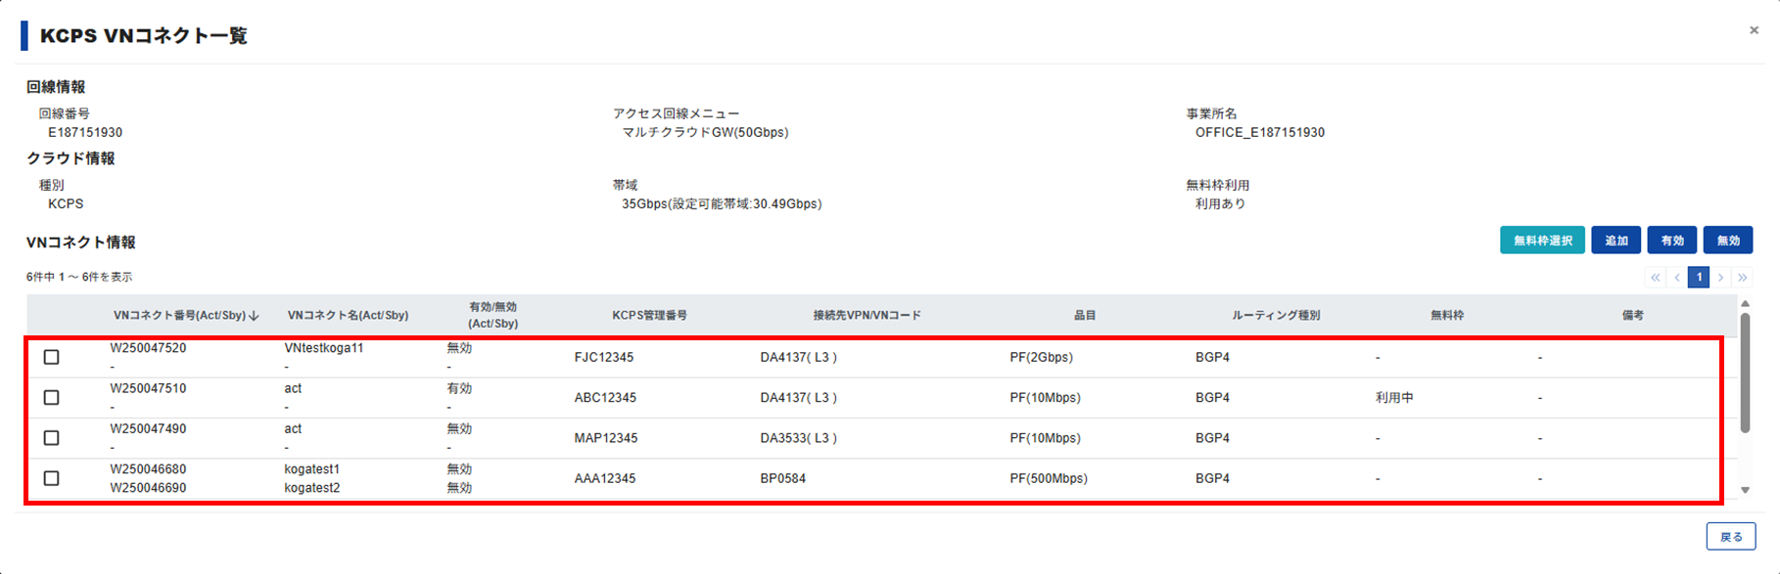Click the table vertical scrollbar thumb
Screen dimensions: 1780x574
coord(1745,372)
